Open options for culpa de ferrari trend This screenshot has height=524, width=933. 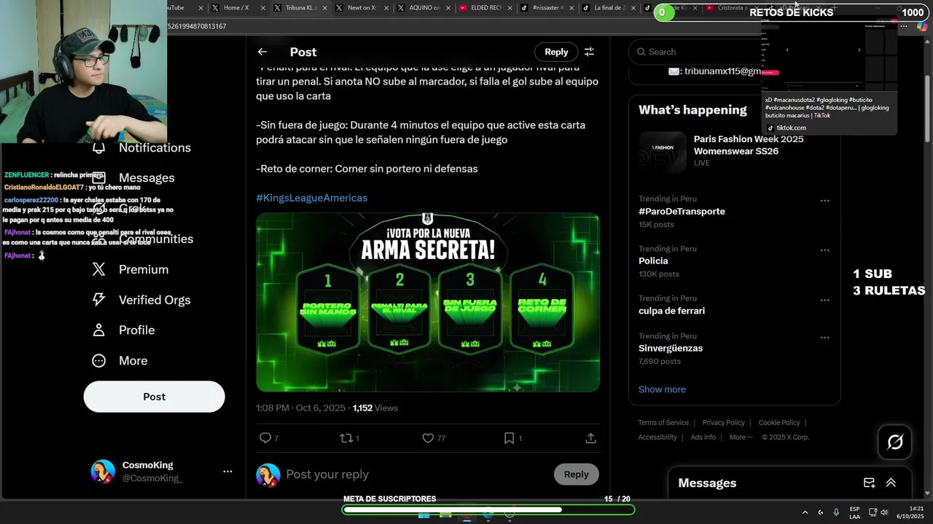824,300
